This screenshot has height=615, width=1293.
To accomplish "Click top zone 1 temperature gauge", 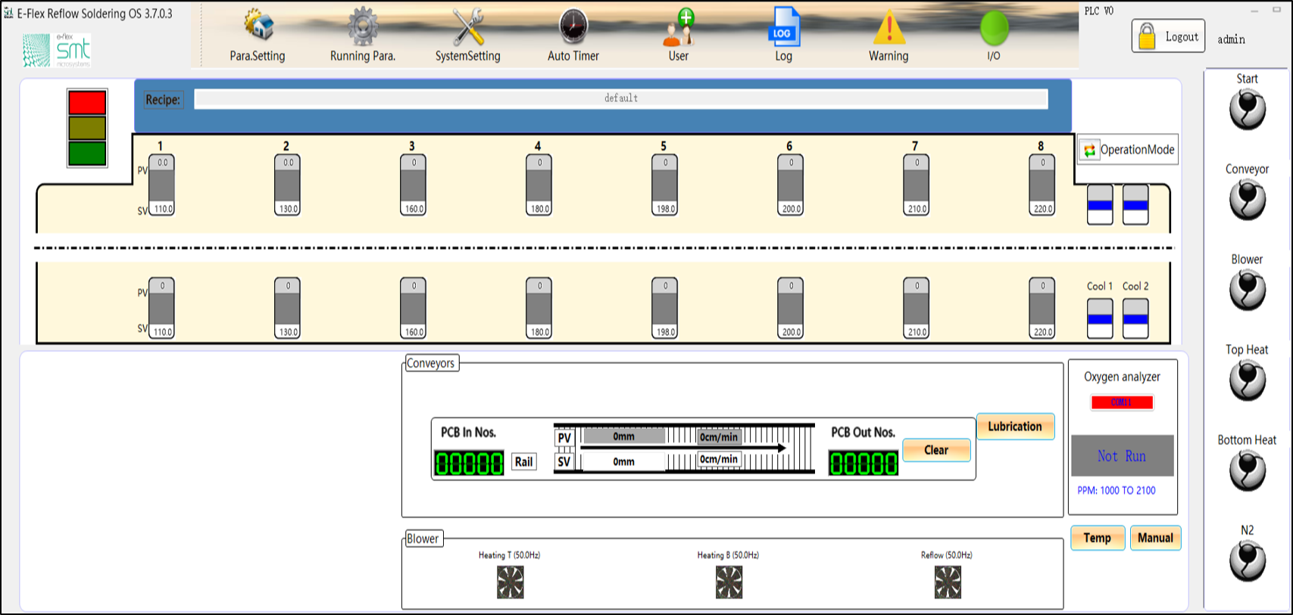I will (x=162, y=185).
